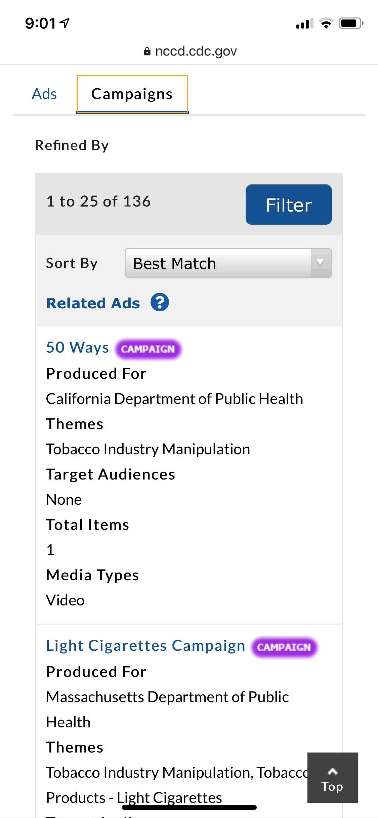Tap the battery indicator icon

click(x=351, y=24)
